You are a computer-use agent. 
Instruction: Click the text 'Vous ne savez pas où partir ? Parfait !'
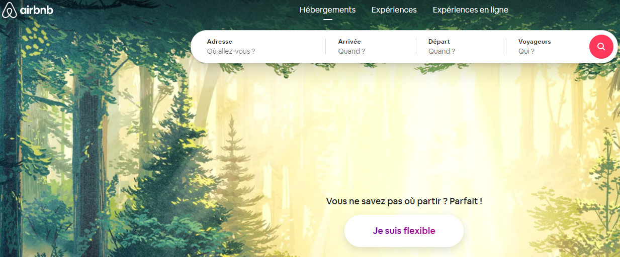point(404,201)
